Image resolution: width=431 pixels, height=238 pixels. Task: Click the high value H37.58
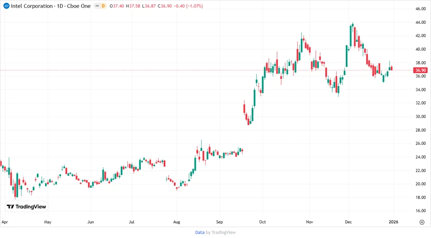(x=133, y=6)
